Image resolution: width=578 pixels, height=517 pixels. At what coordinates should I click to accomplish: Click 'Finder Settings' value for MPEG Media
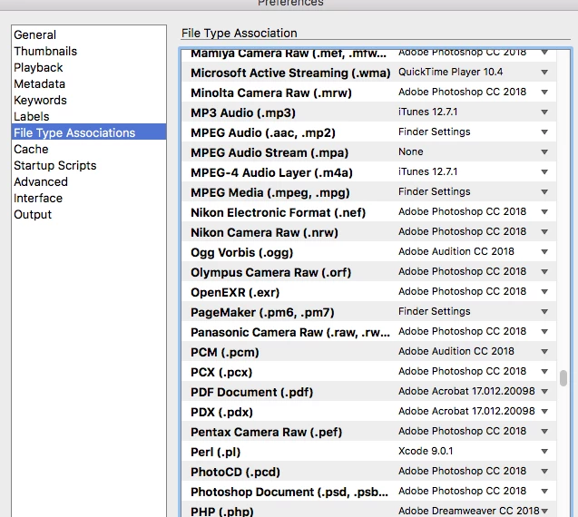point(435,191)
